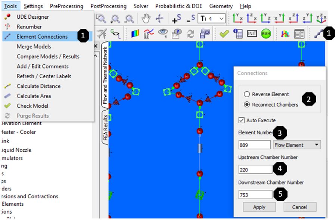Click the Apply button
Screen dimensions: 336x220
click(259, 207)
